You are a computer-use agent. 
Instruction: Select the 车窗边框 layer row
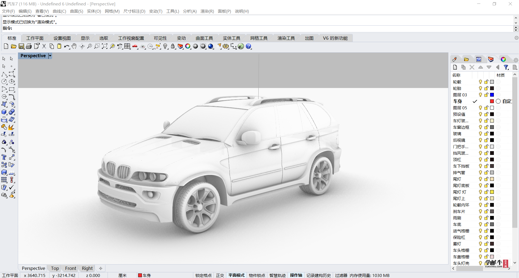(x=481, y=127)
